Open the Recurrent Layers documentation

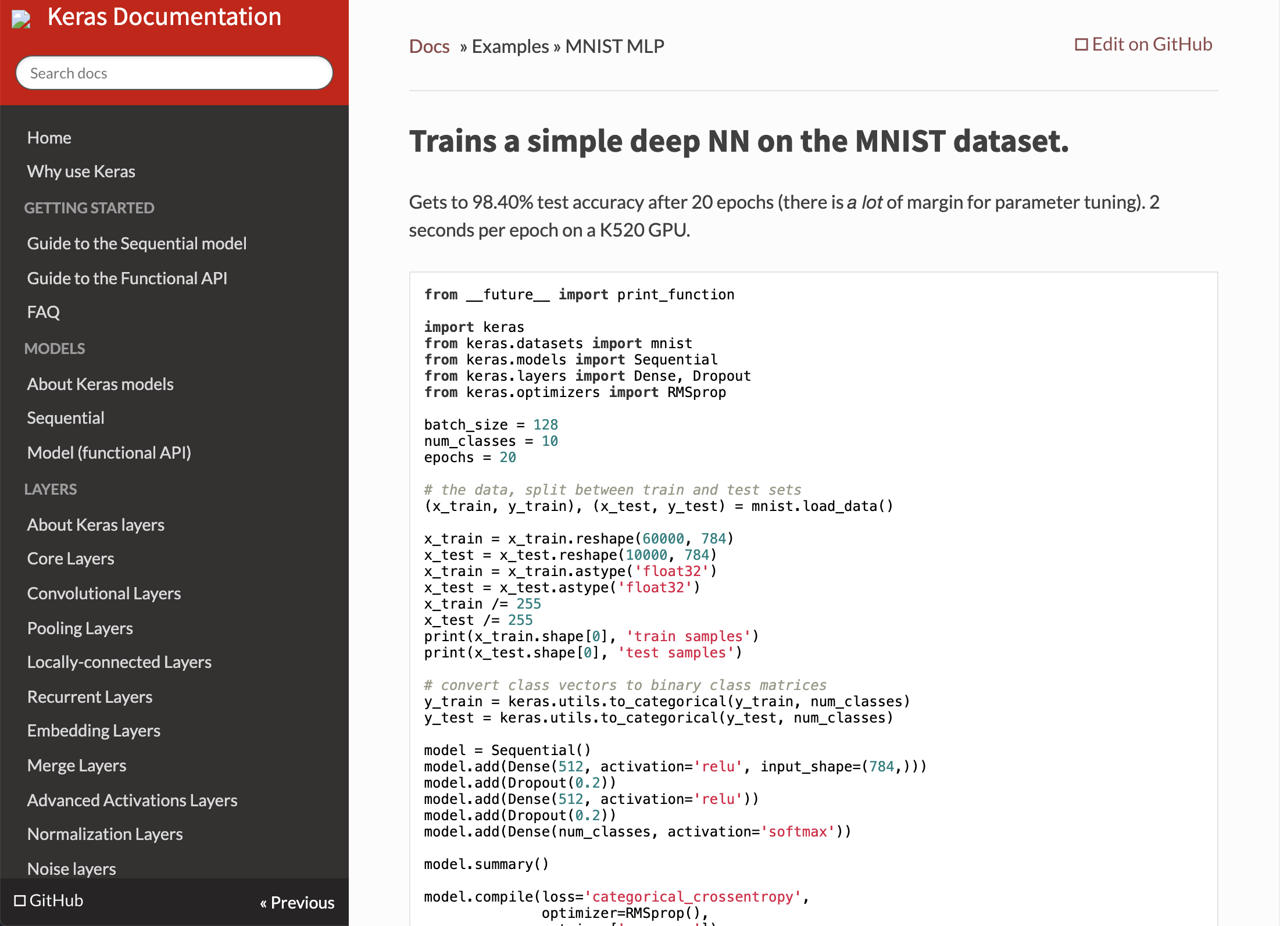[90, 696]
